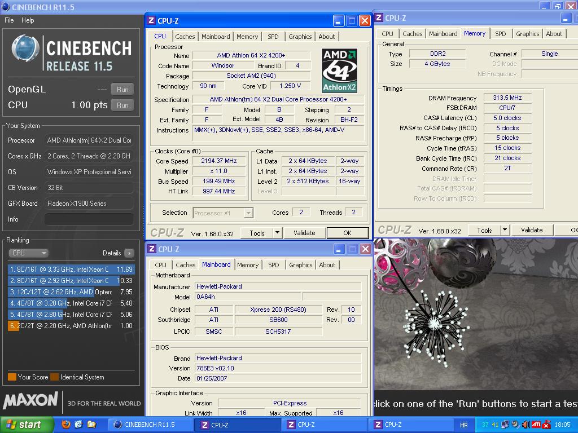Switch to Mainboard tab in top CPU-Z window
The width and height of the screenshot is (578, 433).
click(x=216, y=37)
